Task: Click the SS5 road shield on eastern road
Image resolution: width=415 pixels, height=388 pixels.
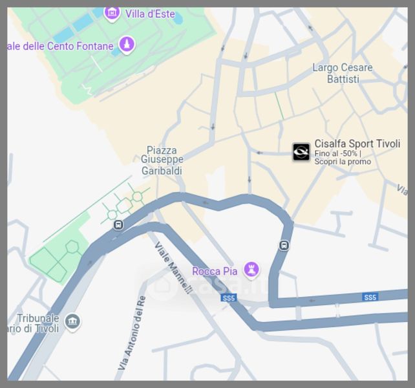Action: pos(370,297)
